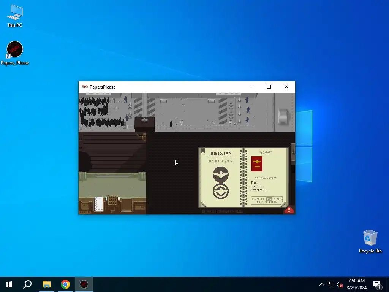Click the red Obristan passport image
The height and width of the screenshot is (292, 389).
[x=257, y=164]
